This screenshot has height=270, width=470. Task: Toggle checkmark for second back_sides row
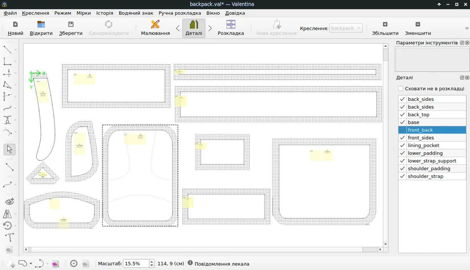[402, 107]
